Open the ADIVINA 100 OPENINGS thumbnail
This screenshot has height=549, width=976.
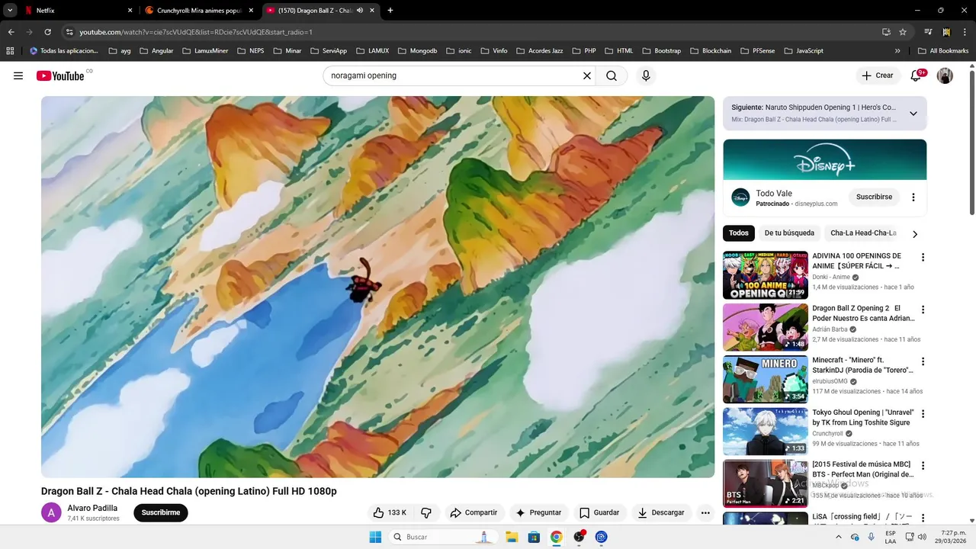pos(765,275)
